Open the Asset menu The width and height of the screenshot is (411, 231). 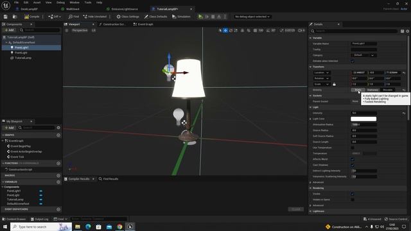pos(37,3)
